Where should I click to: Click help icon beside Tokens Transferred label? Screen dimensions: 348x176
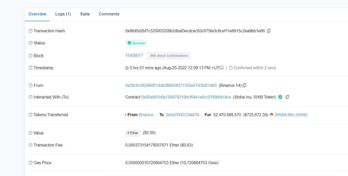31,115
